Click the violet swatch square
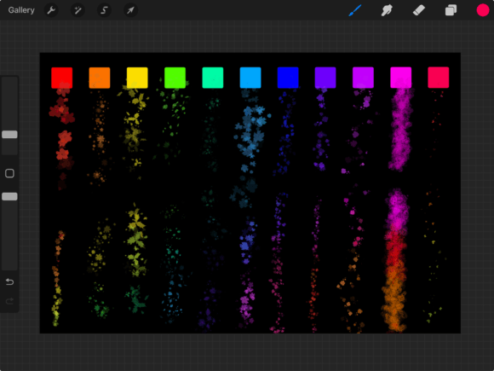 point(325,78)
